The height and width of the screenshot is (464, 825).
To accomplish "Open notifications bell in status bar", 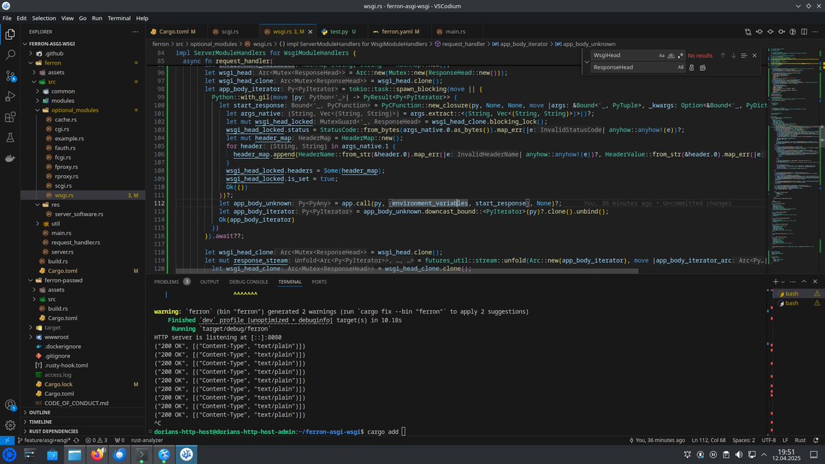I will [x=816, y=440].
